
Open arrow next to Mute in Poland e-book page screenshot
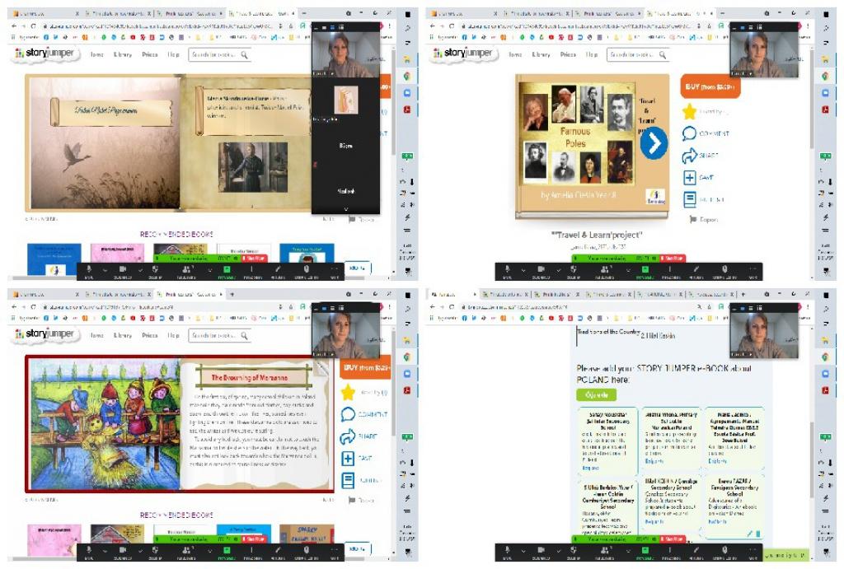pyautogui.click(x=523, y=551)
